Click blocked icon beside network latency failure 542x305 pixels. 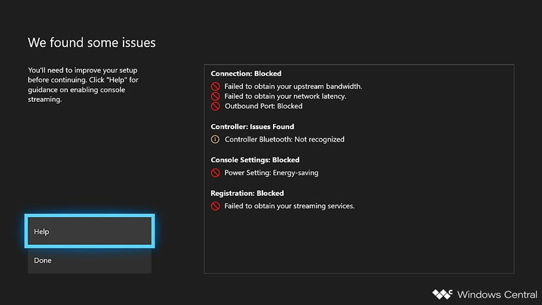click(215, 96)
